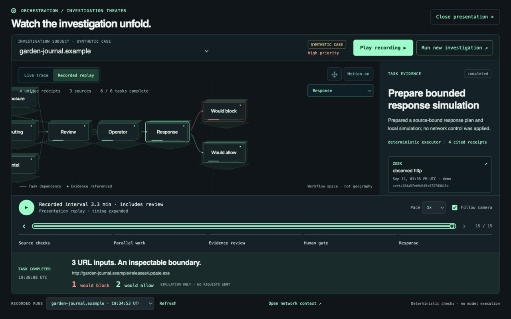Click the round play button of replay

point(26,207)
